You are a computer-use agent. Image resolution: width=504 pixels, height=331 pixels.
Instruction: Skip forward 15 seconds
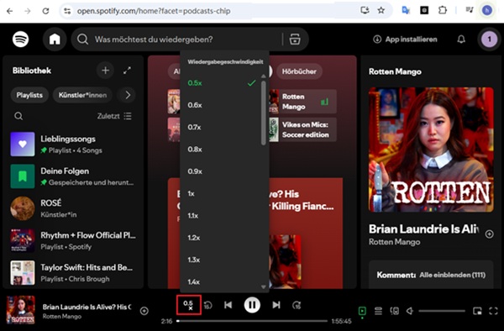pos(297,305)
